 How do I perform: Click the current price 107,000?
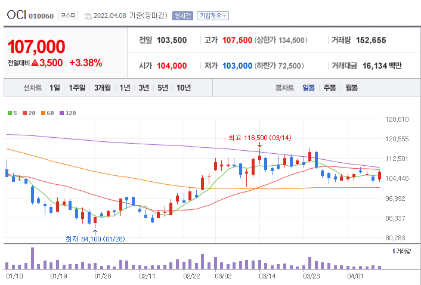click(36, 47)
